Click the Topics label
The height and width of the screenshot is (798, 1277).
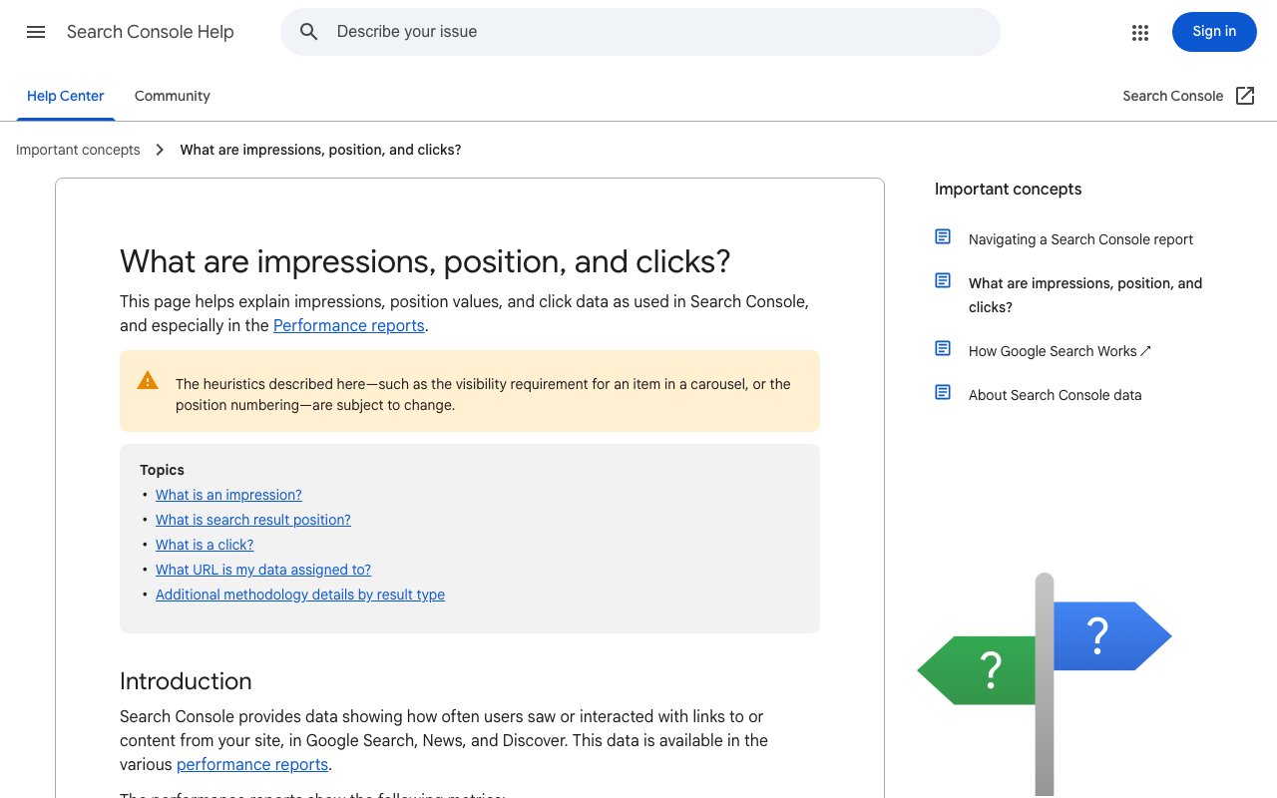click(x=162, y=470)
